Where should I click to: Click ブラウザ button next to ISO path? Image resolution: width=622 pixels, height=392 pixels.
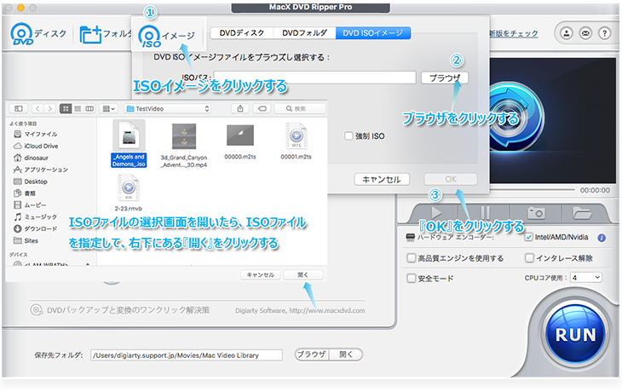[x=445, y=78]
